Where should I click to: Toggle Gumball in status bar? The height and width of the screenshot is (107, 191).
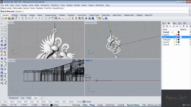121,105
